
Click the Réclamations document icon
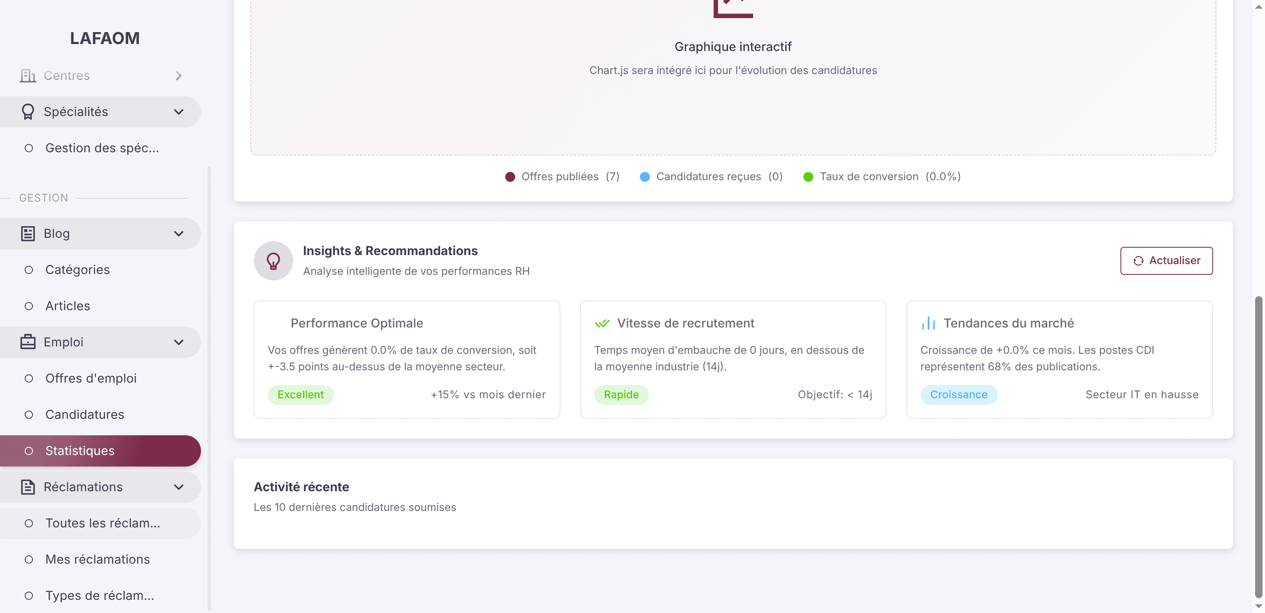coord(28,487)
